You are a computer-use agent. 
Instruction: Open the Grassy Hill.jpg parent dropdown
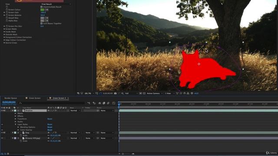(107, 138)
